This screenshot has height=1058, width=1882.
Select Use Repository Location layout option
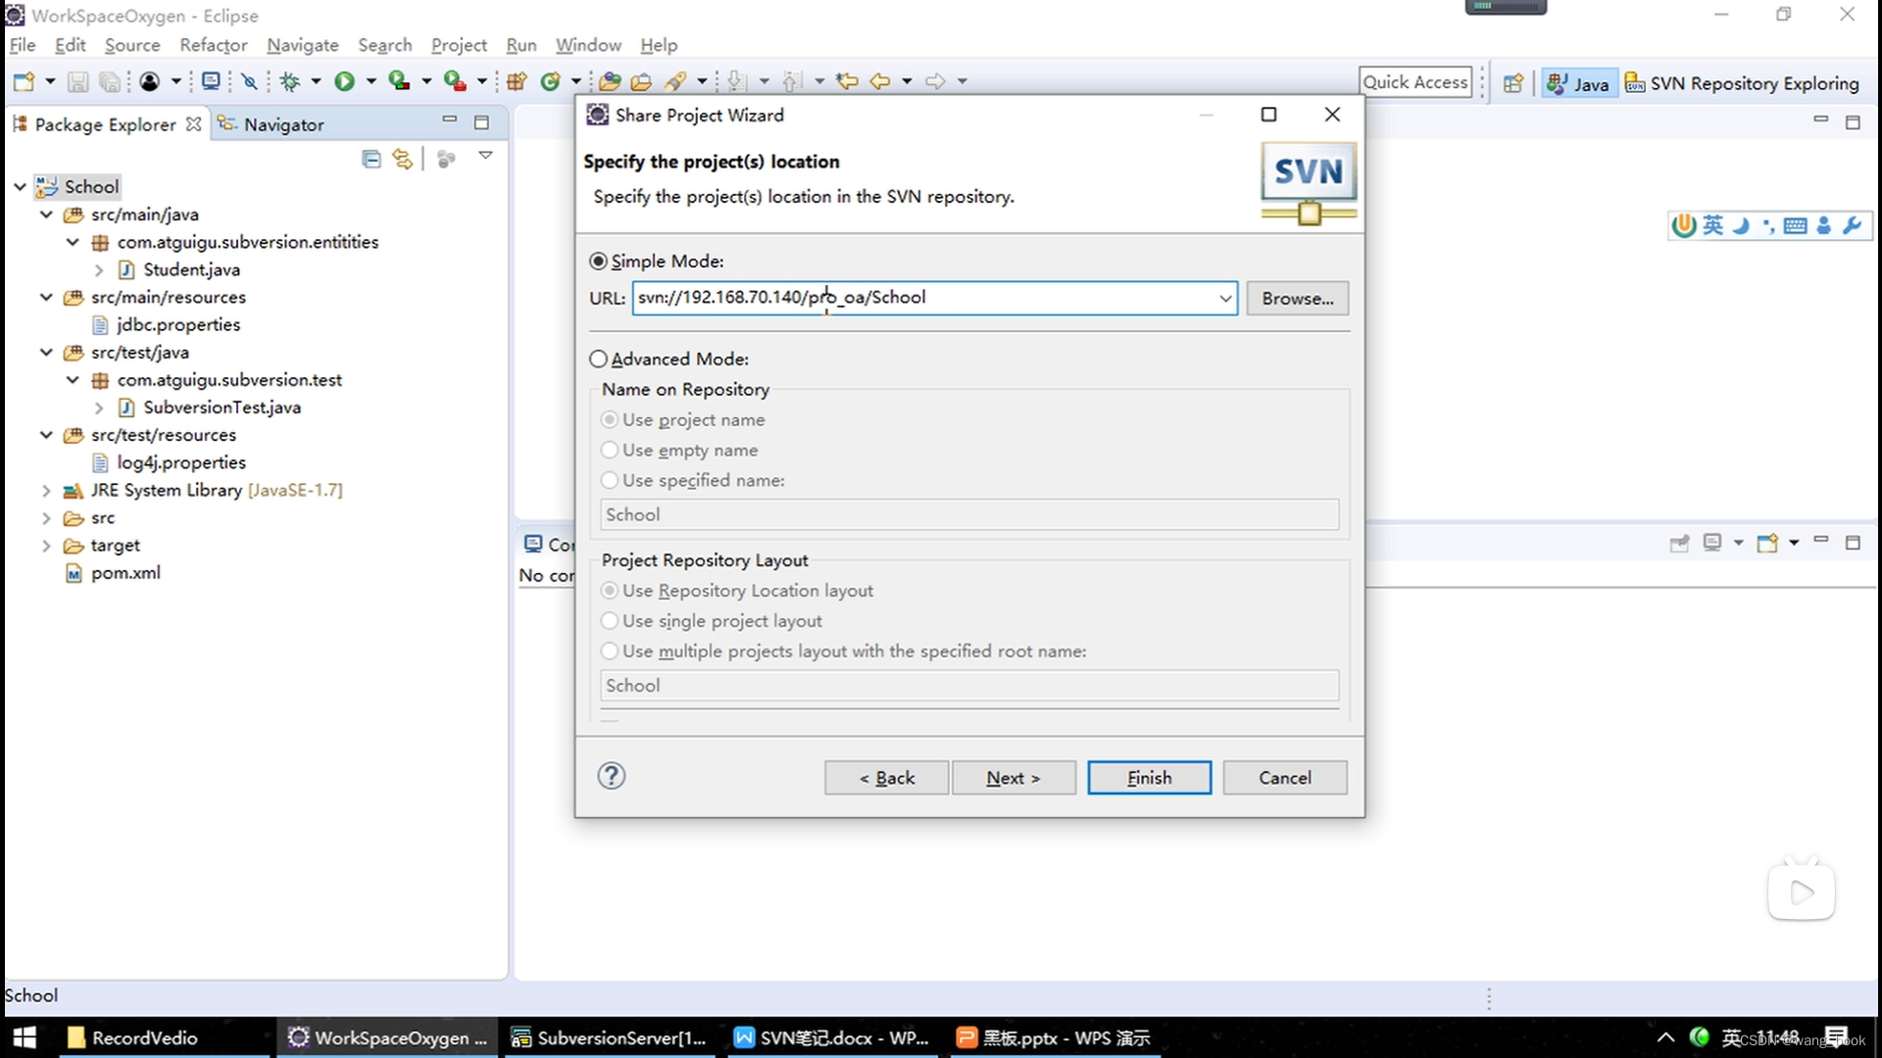coord(610,592)
